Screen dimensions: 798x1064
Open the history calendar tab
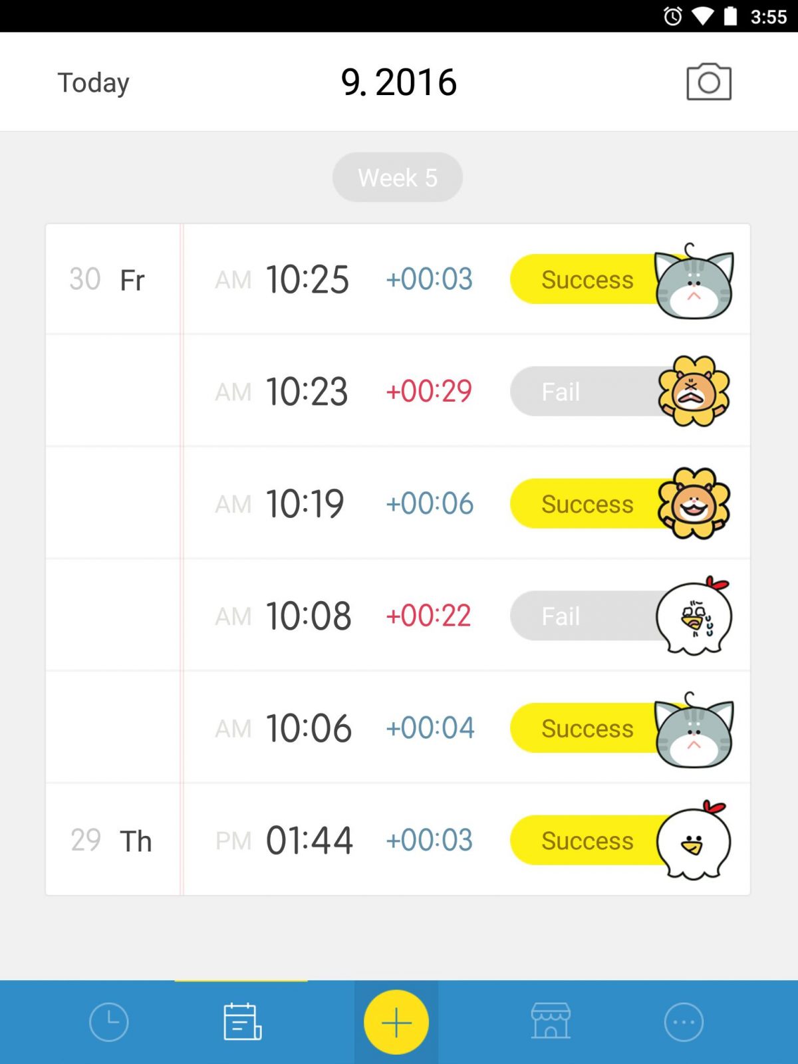point(242,1021)
